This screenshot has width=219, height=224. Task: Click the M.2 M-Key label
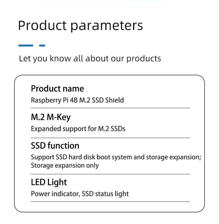51,117
